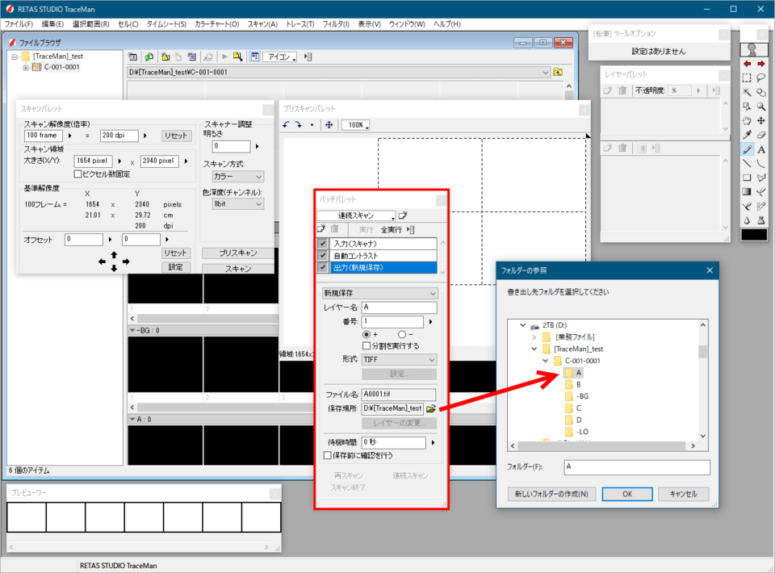Choose the rectangular selection tool
Viewport: 775px width, 573px height.
(748, 78)
